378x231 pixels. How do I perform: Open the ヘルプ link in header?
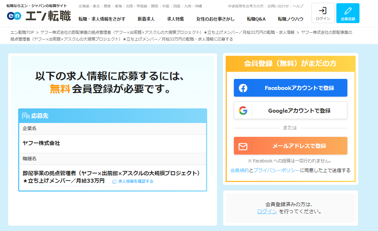click(x=298, y=6)
